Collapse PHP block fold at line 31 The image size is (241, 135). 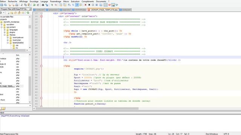[41, 66]
